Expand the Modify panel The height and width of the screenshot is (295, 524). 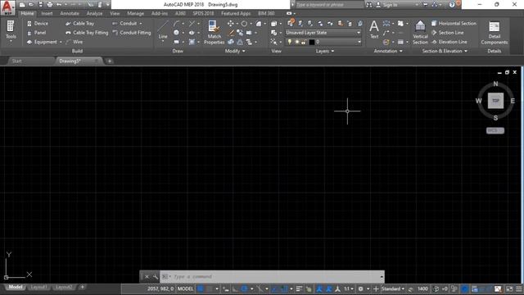click(235, 51)
